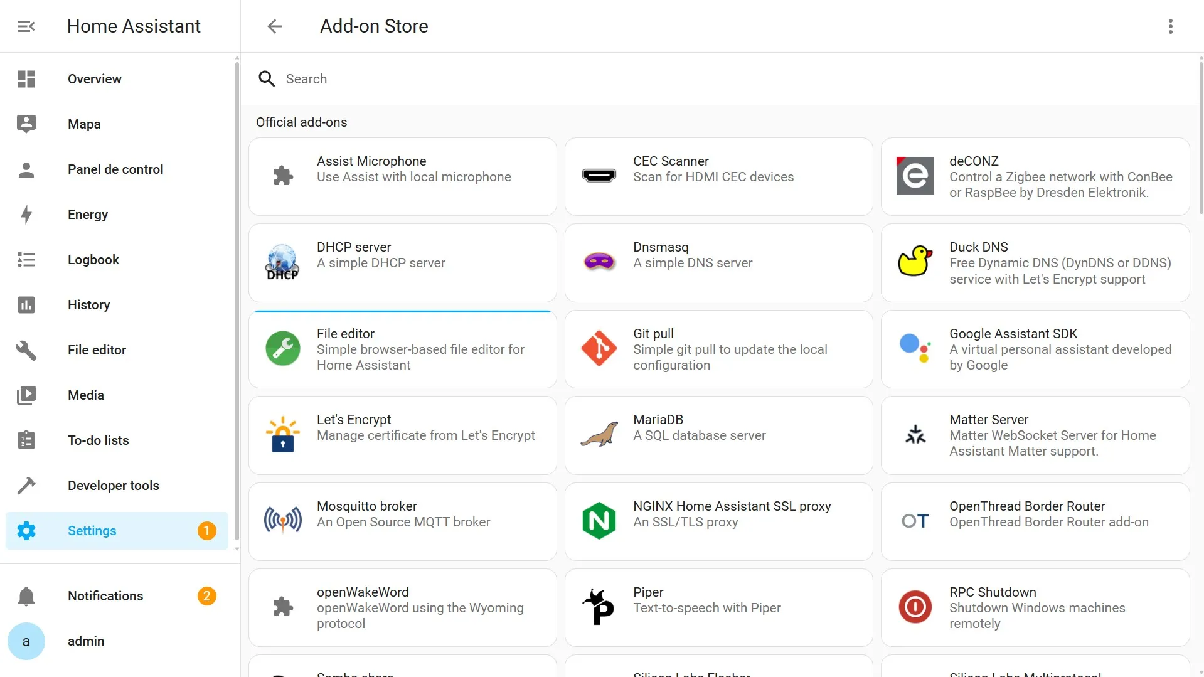Open the Assist Microphone add-on card
The height and width of the screenshot is (677, 1204).
(x=403, y=177)
